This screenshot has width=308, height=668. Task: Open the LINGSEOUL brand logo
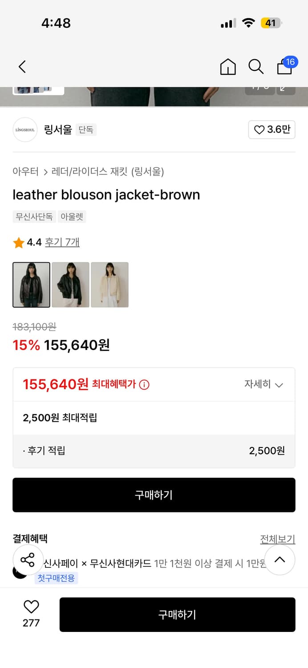point(25,130)
